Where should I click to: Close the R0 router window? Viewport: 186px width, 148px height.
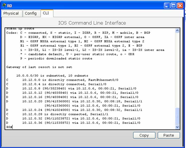pos(180,5)
